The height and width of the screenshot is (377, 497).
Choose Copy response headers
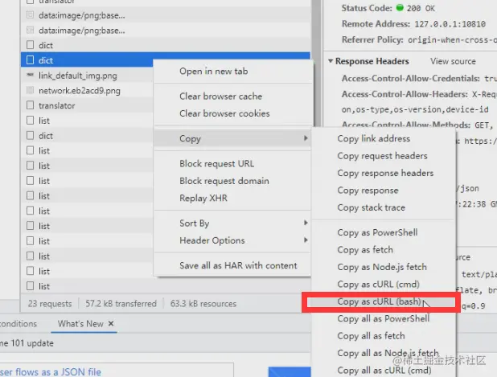[384, 173]
